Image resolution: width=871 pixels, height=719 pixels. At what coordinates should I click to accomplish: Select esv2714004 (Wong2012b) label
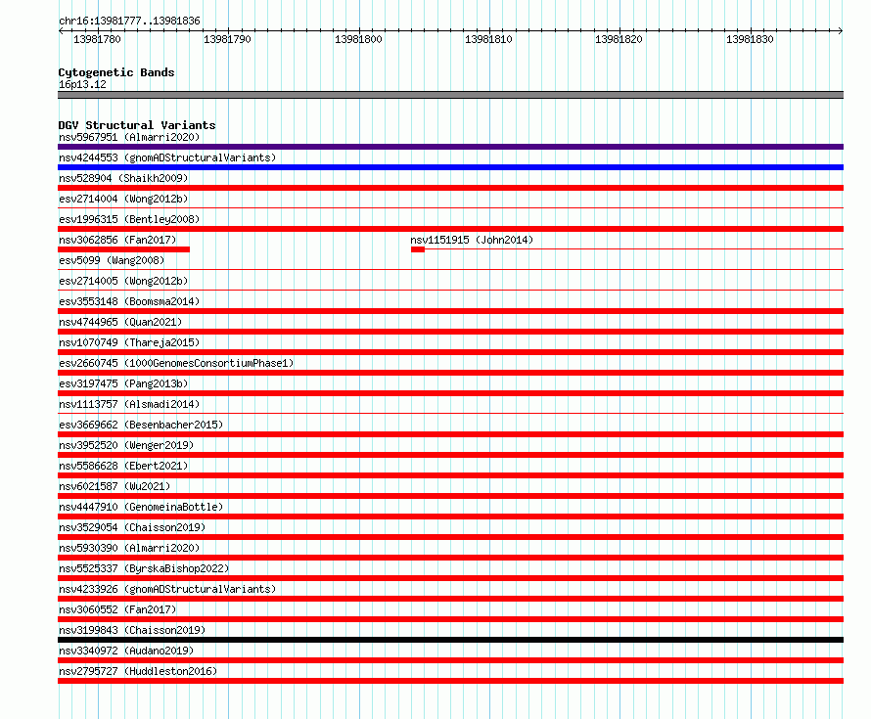click(123, 199)
